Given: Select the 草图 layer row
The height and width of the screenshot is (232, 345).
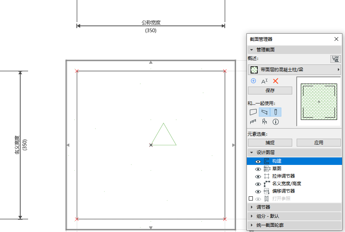Looking at the screenshot, I should click(294, 169).
